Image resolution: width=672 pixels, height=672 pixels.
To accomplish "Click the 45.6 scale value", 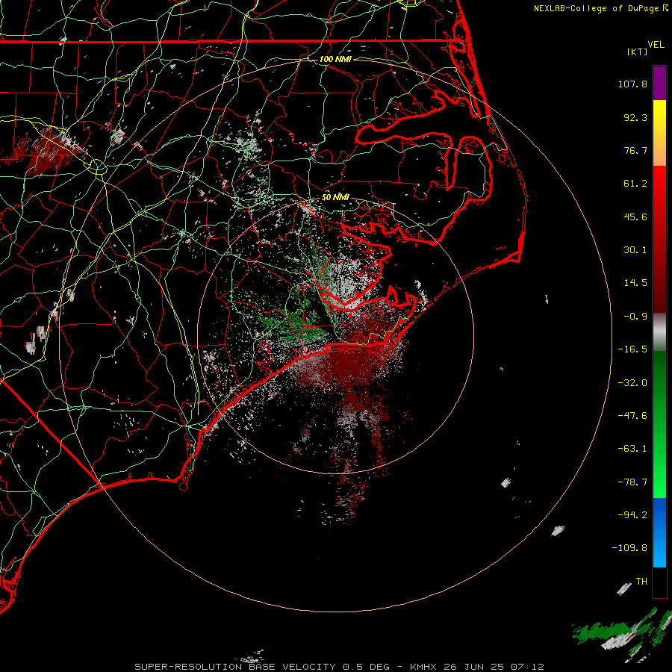I will (635, 217).
